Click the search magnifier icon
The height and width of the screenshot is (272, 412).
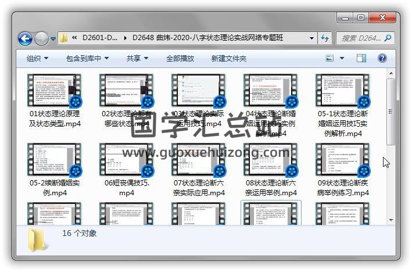[x=388, y=38]
